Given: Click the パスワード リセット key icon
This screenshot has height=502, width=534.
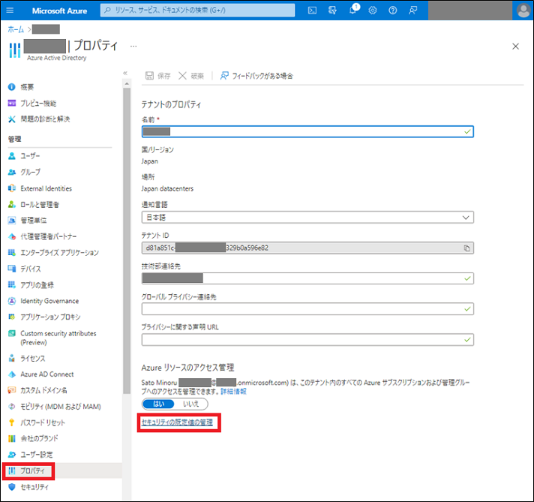Looking at the screenshot, I should [11, 422].
